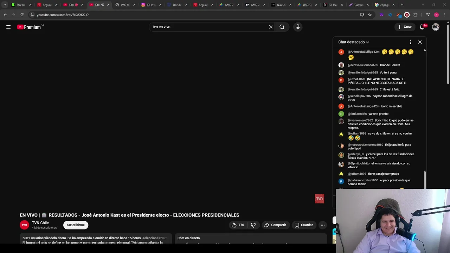This screenshot has height=253, width=450.
Task: Click the Chat en directo heading
Action: click(188, 238)
